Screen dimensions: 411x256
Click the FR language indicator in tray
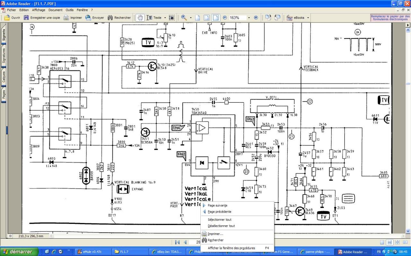[x=379, y=252]
